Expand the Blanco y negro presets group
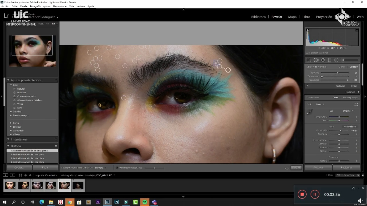The width and height of the screenshot is (367, 206). tap(11, 115)
